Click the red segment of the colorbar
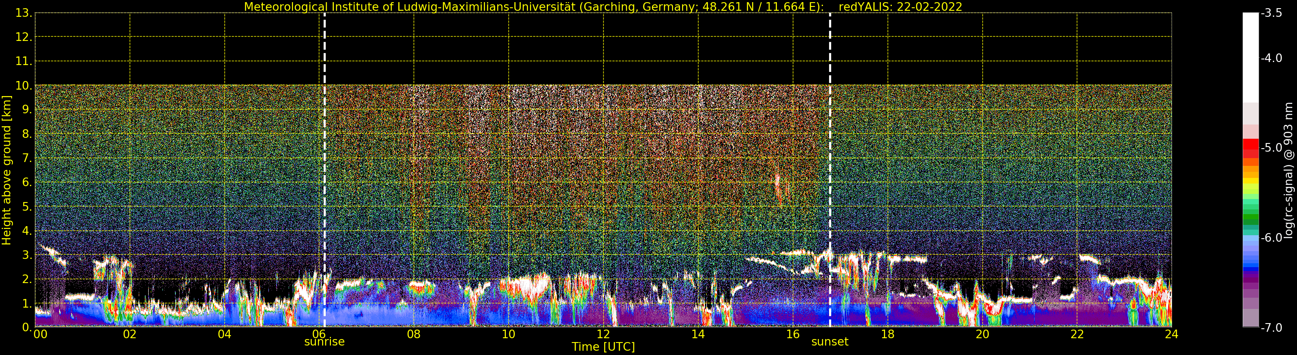The image size is (1297, 355). 1250,148
